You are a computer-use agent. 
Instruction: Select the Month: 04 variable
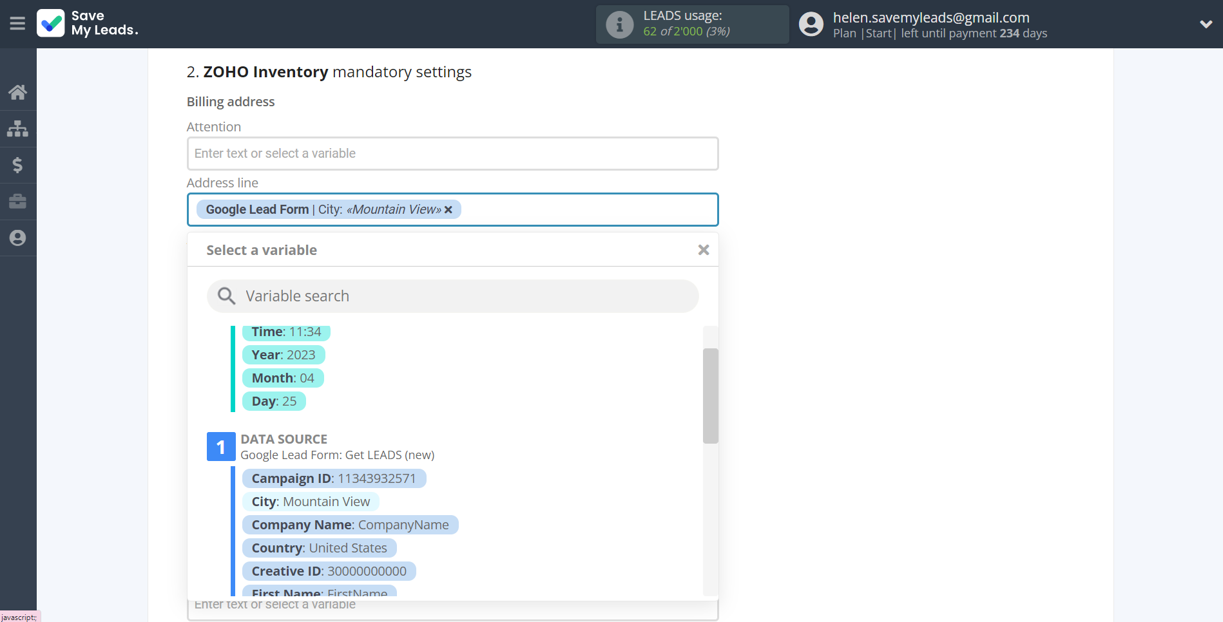click(x=283, y=378)
